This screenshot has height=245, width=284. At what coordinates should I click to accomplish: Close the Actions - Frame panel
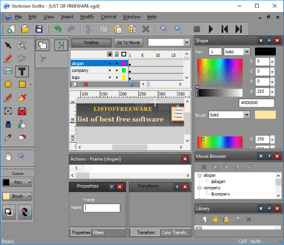click(185, 159)
